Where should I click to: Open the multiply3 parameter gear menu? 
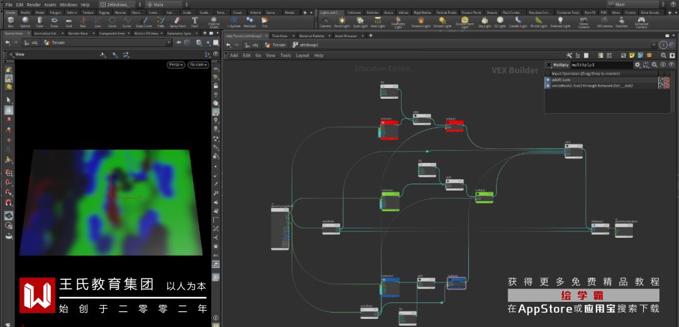[x=638, y=65]
